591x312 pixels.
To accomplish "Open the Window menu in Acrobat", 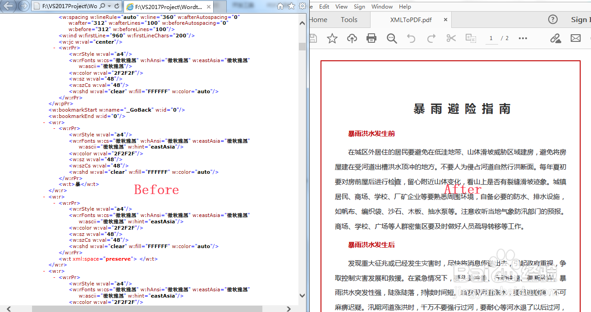I will [382, 6].
